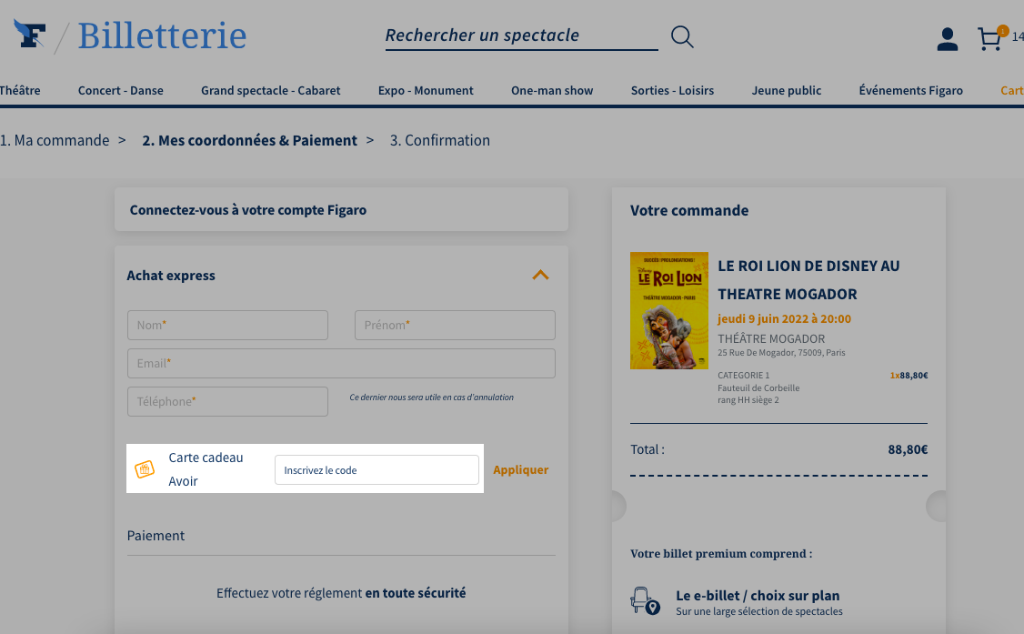Collapse the Achat express section

540,275
